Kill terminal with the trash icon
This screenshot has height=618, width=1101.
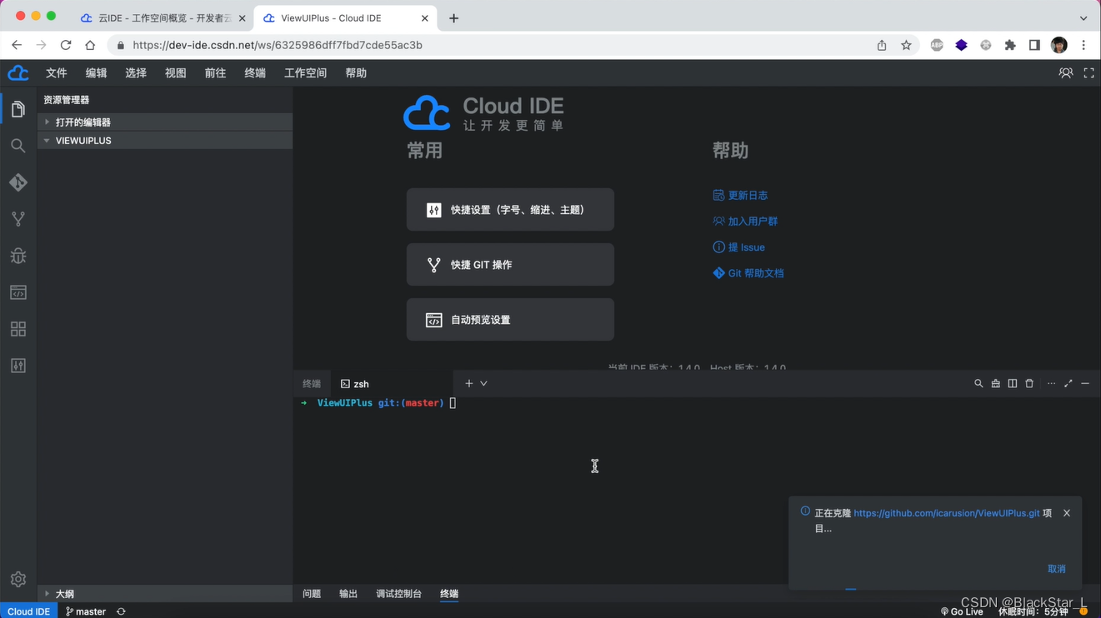[x=1029, y=384]
